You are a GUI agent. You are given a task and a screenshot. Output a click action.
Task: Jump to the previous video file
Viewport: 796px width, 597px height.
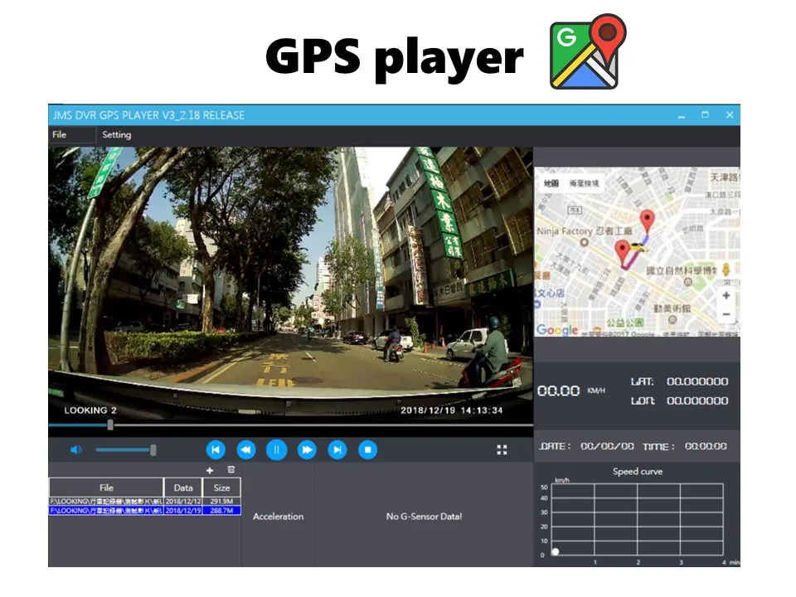[x=216, y=449]
